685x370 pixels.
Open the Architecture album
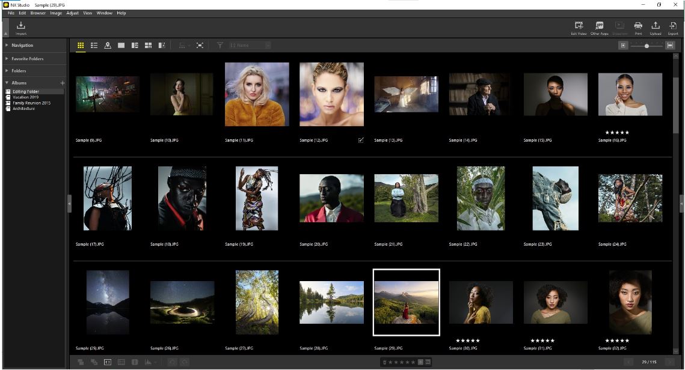(x=23, y=109)
